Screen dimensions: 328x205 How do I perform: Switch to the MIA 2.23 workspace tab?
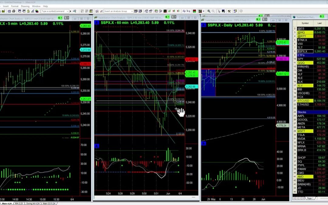click(x=19, y=203)
